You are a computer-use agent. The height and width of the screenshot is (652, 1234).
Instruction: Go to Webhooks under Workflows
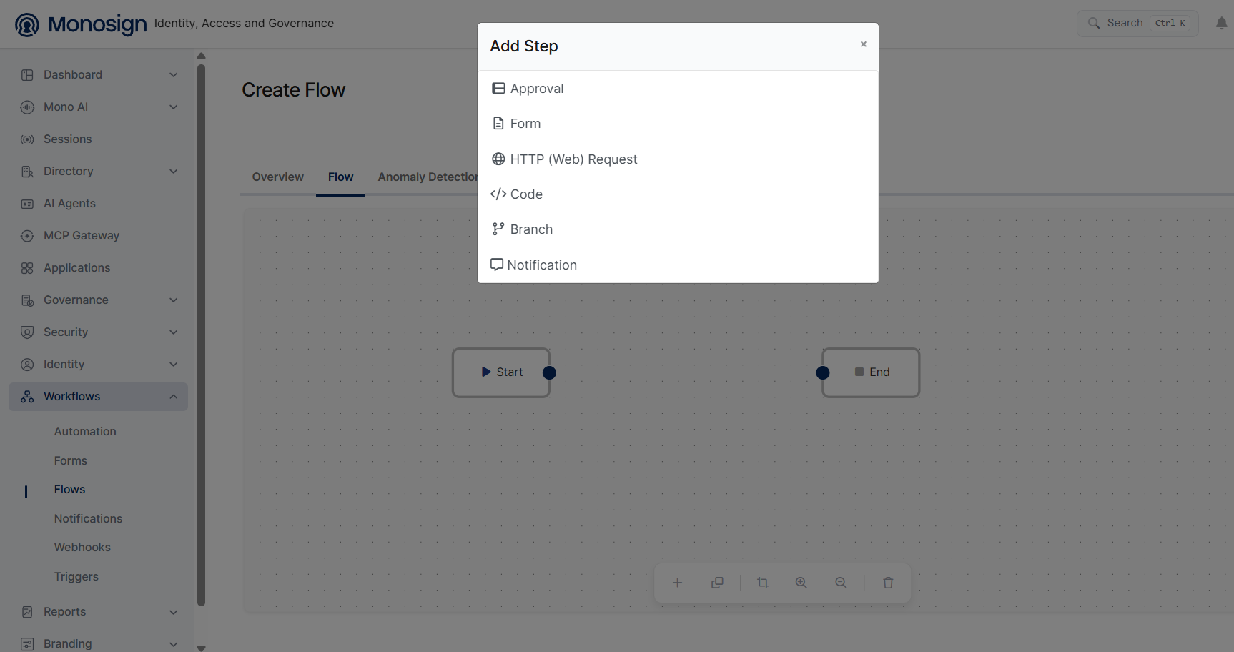[82, 548]
